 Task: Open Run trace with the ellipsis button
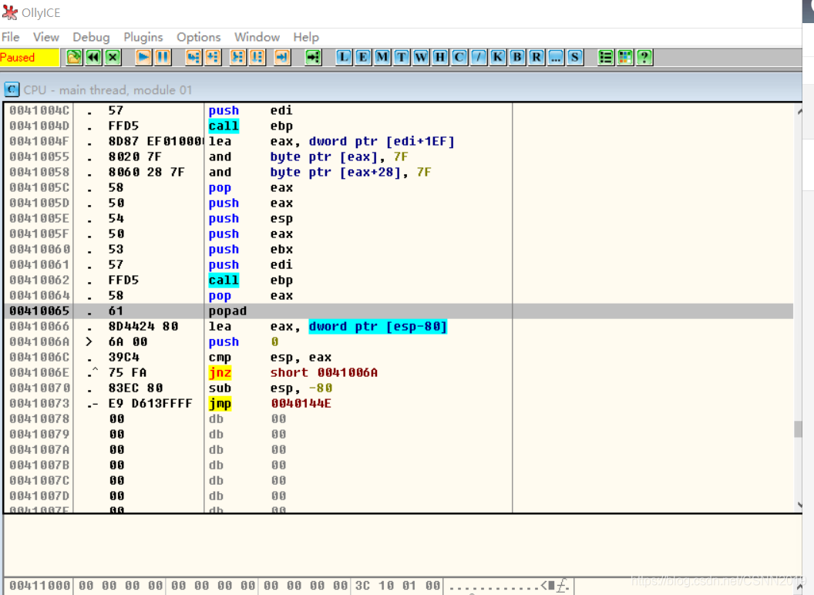[555, 57]
